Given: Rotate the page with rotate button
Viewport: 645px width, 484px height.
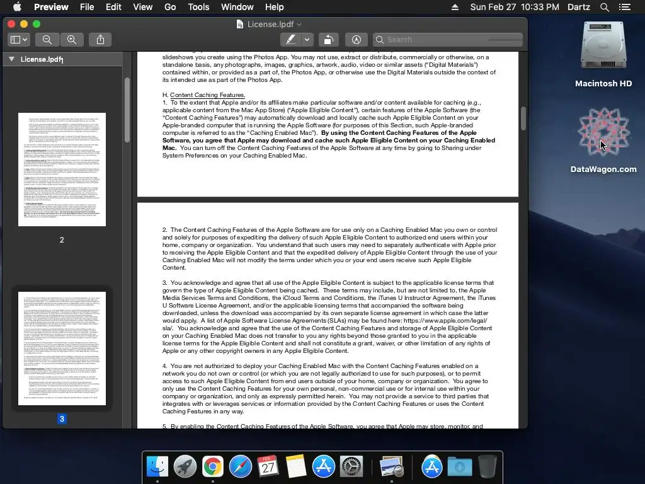Looking at the screenshot, I should pos(328,40).
